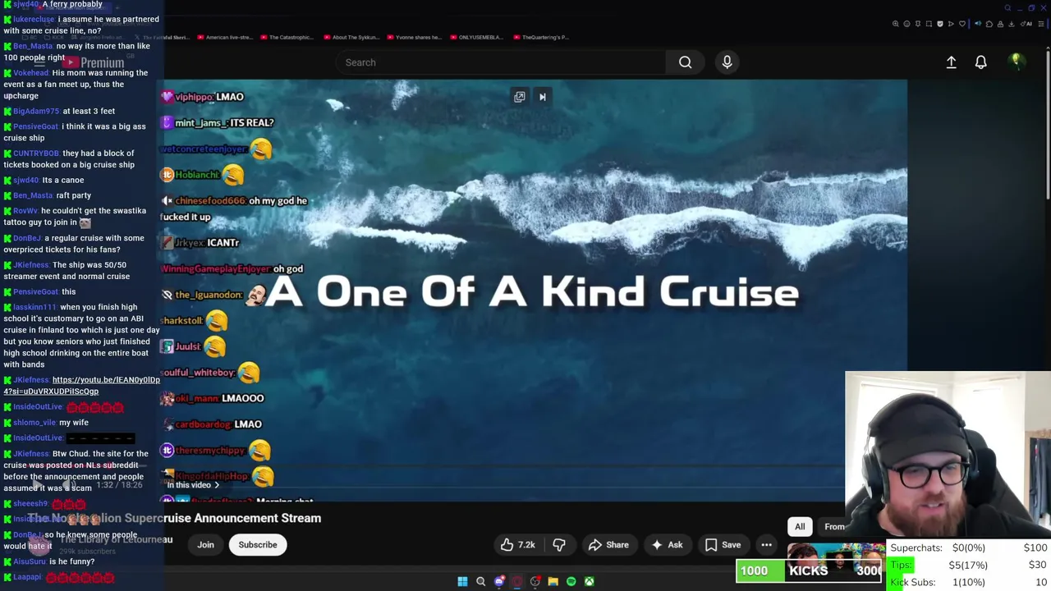Viewport: 1051px width, 591px height.
Task: Click browser toolbar smiley face icon
Action: pos(906,24)
